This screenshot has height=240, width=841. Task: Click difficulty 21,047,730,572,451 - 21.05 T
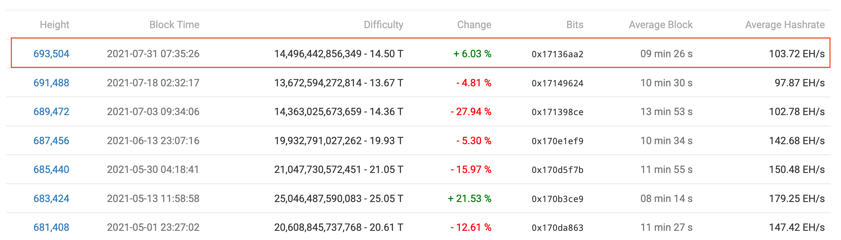click(338, 170)
